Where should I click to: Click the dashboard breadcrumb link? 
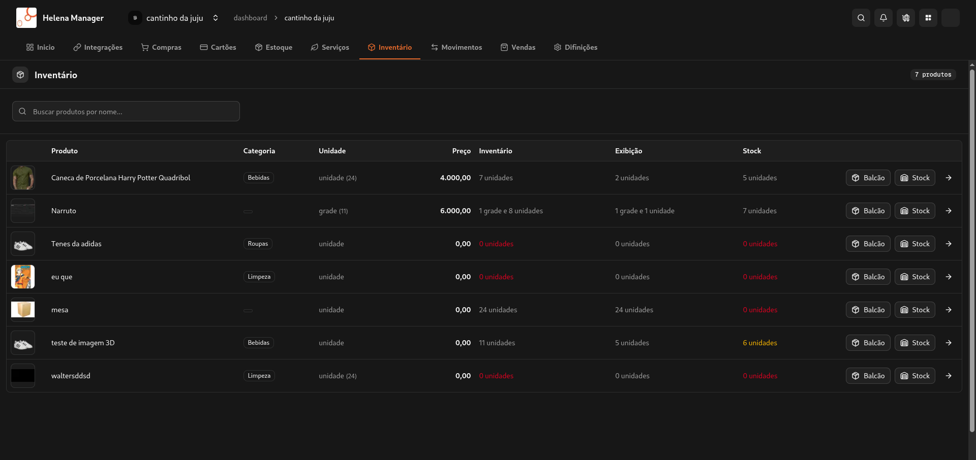(x=250, y=18)
